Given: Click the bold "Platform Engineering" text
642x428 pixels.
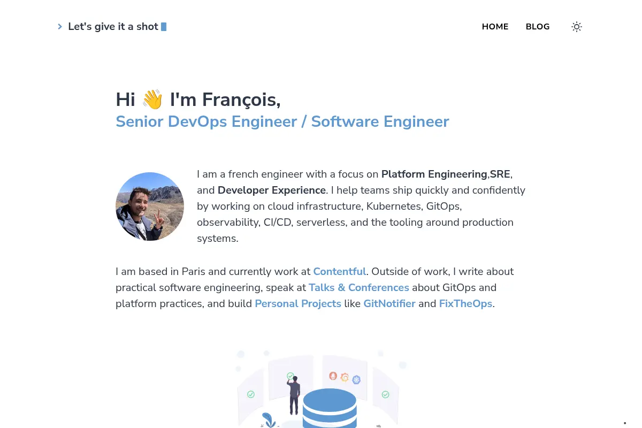Looking at the screenshot, I should [x=434, y=174].
